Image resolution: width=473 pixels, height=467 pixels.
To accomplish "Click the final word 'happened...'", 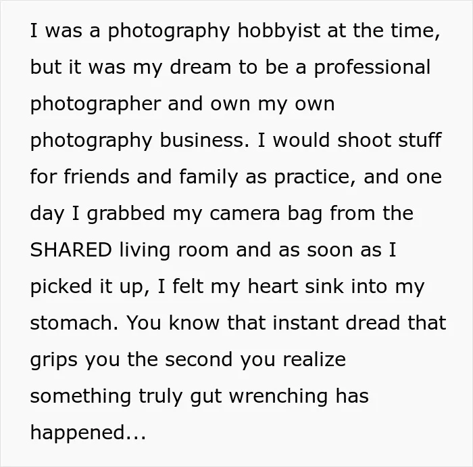I will coord(88,434).
